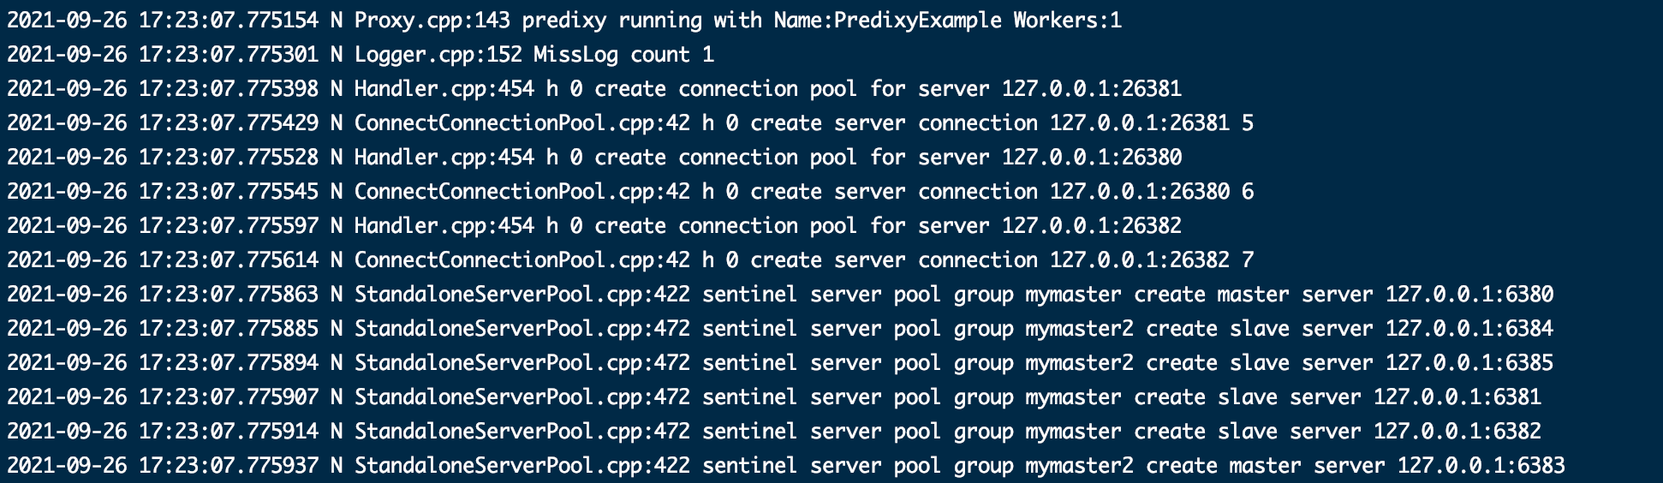Click the timestamp '17:23:07.775863'
The height and width of the screenshot is (483, 1663).
point(229,295)
